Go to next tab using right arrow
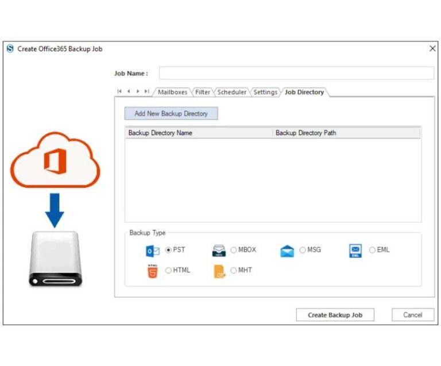The width and height of the screenshot is (441, 366). 138,91
